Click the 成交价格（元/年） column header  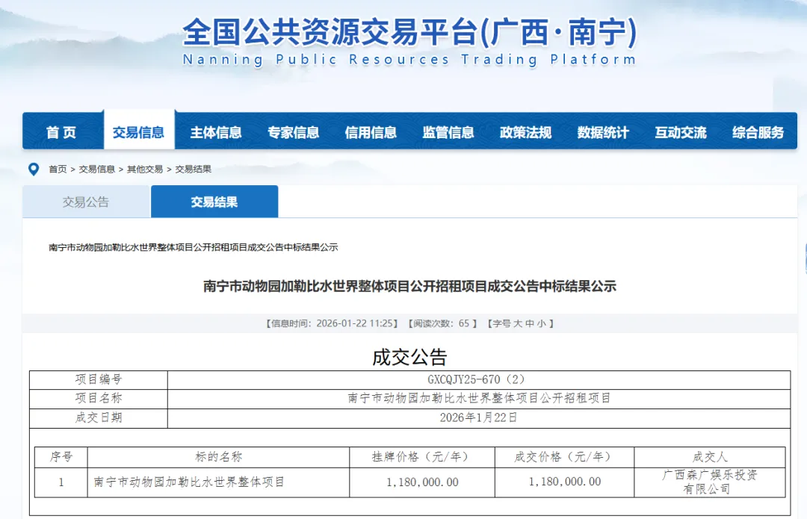tap(565, 457)
